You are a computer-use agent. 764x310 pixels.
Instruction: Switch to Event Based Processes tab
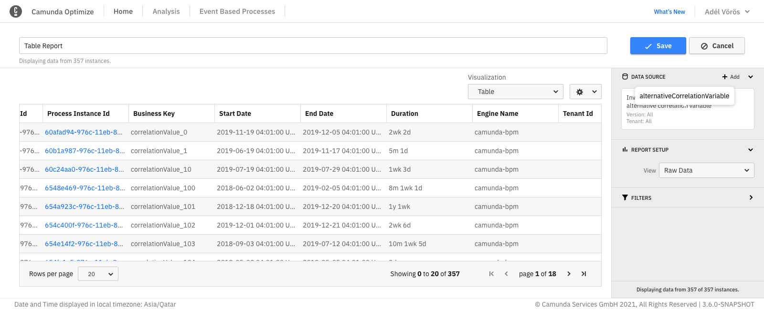[237, 11]
